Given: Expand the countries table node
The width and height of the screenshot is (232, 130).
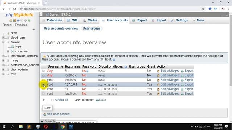Looking at the screenshot, I should [x=8, y=51].
